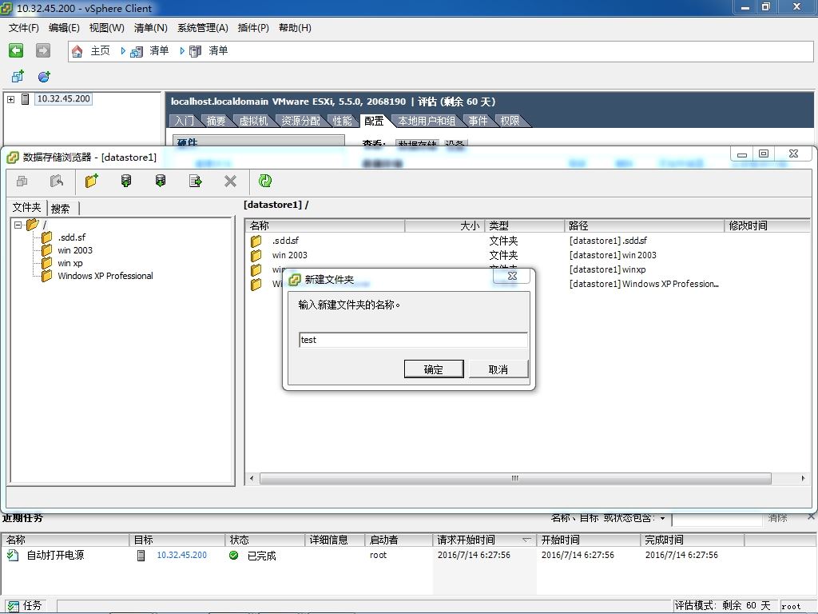Click the new resource pool toolbar icon
The image size is (818, 614).
[44, 77]
